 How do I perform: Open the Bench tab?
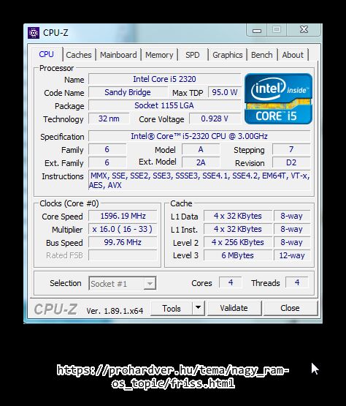[x=262, y=55]
